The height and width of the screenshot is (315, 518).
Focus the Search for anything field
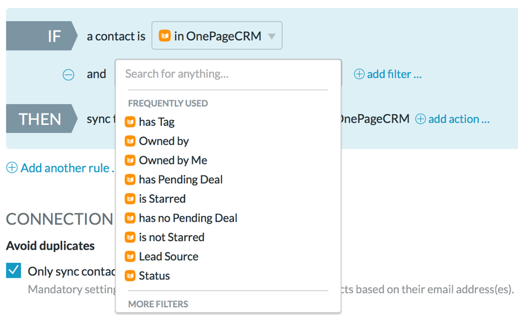click(228, 74)
